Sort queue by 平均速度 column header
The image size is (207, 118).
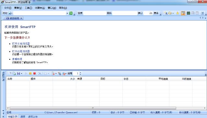157,79
